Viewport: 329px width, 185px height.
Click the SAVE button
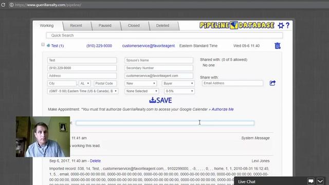click(160, 100)
